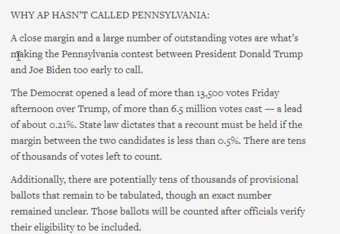Image resolution: width=340 pixels, height=234 pixels.
Task: Click the words 'Friday' near '13,500 votes'
Action: coord(265,93)
